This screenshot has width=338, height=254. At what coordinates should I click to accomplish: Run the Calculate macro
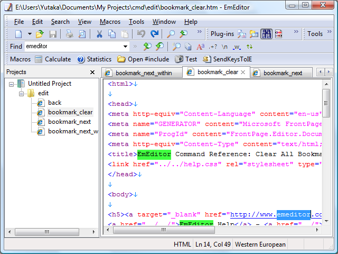coord(53,59)
